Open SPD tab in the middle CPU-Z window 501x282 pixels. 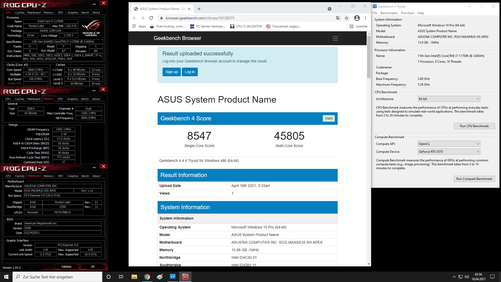[60, 99]
